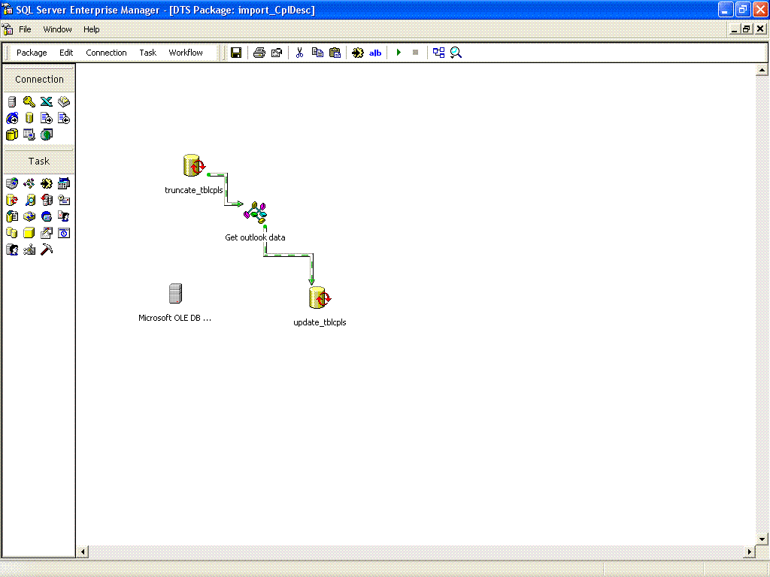The image size is (770, 577).
Task: Add a Text File (Source) connection
Action: pos(47,118)
